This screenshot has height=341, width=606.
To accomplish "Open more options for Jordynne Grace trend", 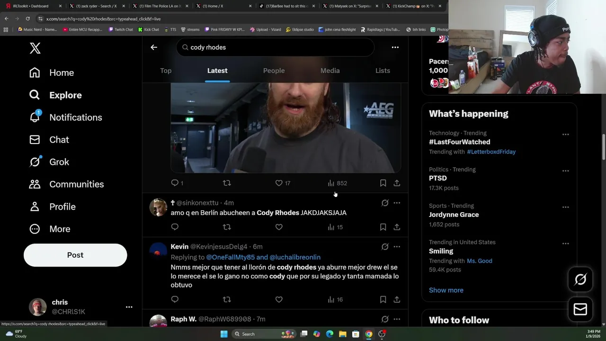I will coord(565,207).
